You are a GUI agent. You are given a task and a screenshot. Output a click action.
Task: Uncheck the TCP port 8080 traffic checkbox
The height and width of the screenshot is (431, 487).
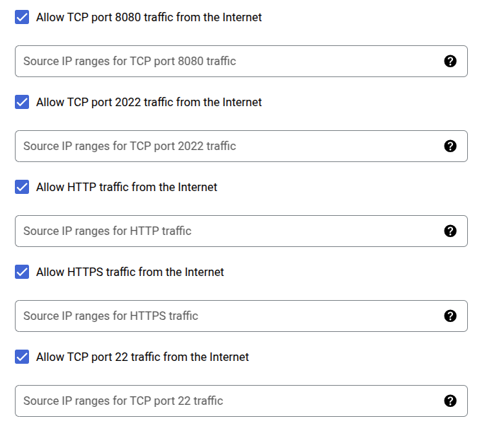point(23,17)
